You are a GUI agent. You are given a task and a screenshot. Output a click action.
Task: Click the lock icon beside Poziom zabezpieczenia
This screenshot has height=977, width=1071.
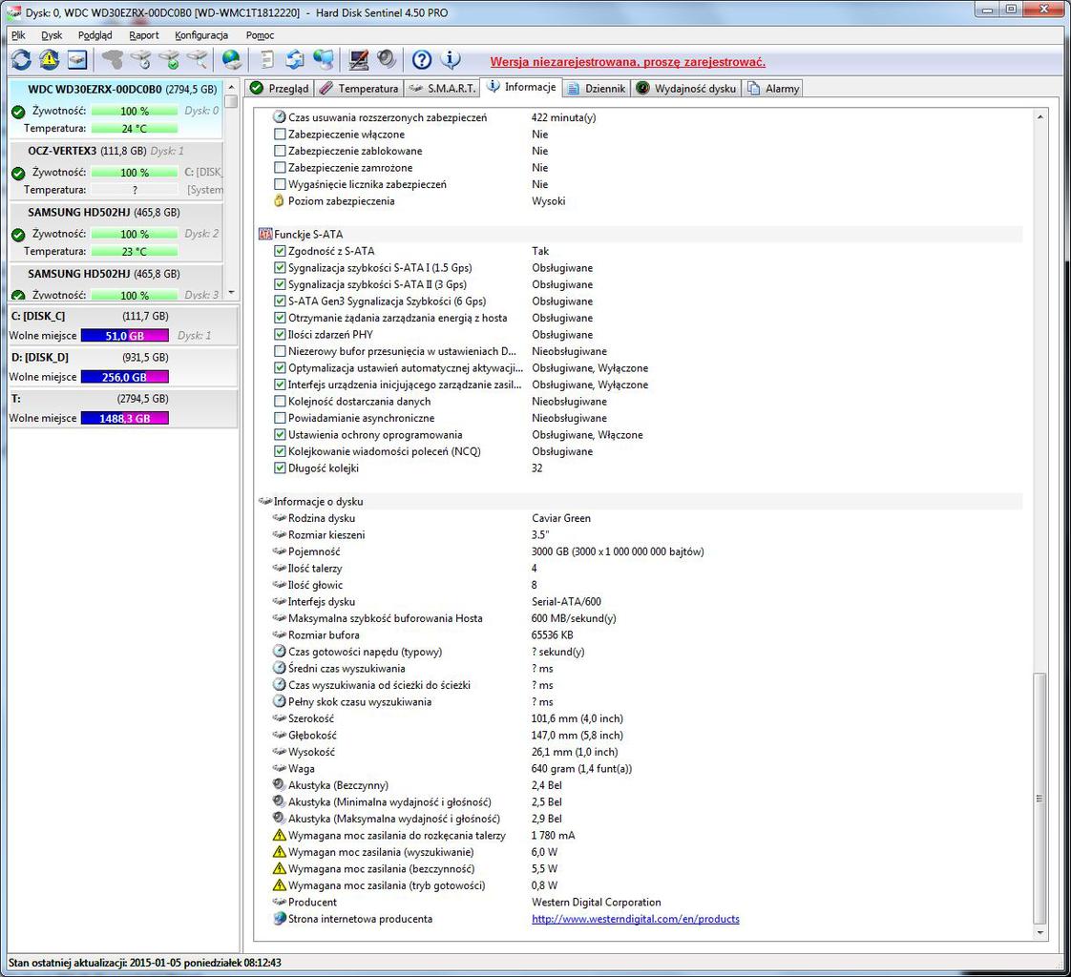279,200
